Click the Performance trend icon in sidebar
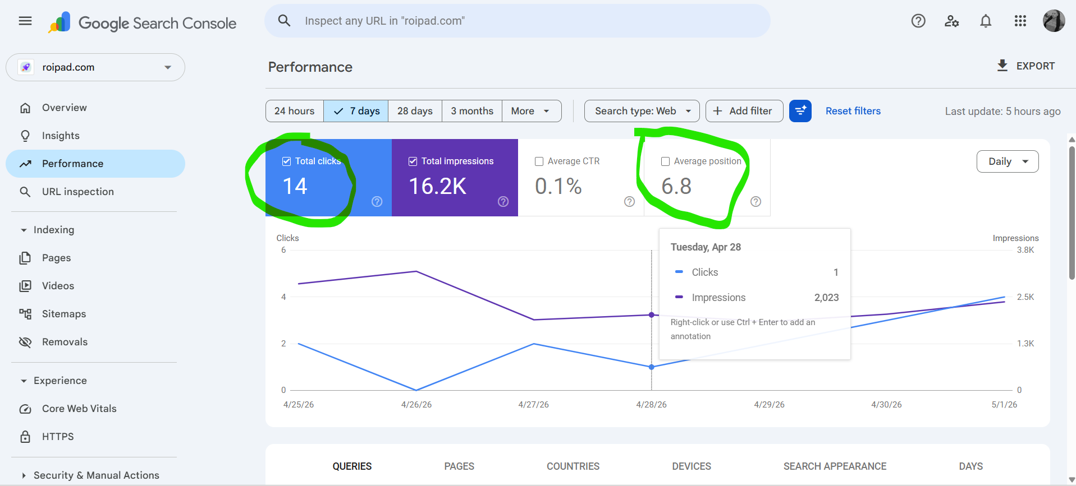1076x486 pixels. pos(25,164)
